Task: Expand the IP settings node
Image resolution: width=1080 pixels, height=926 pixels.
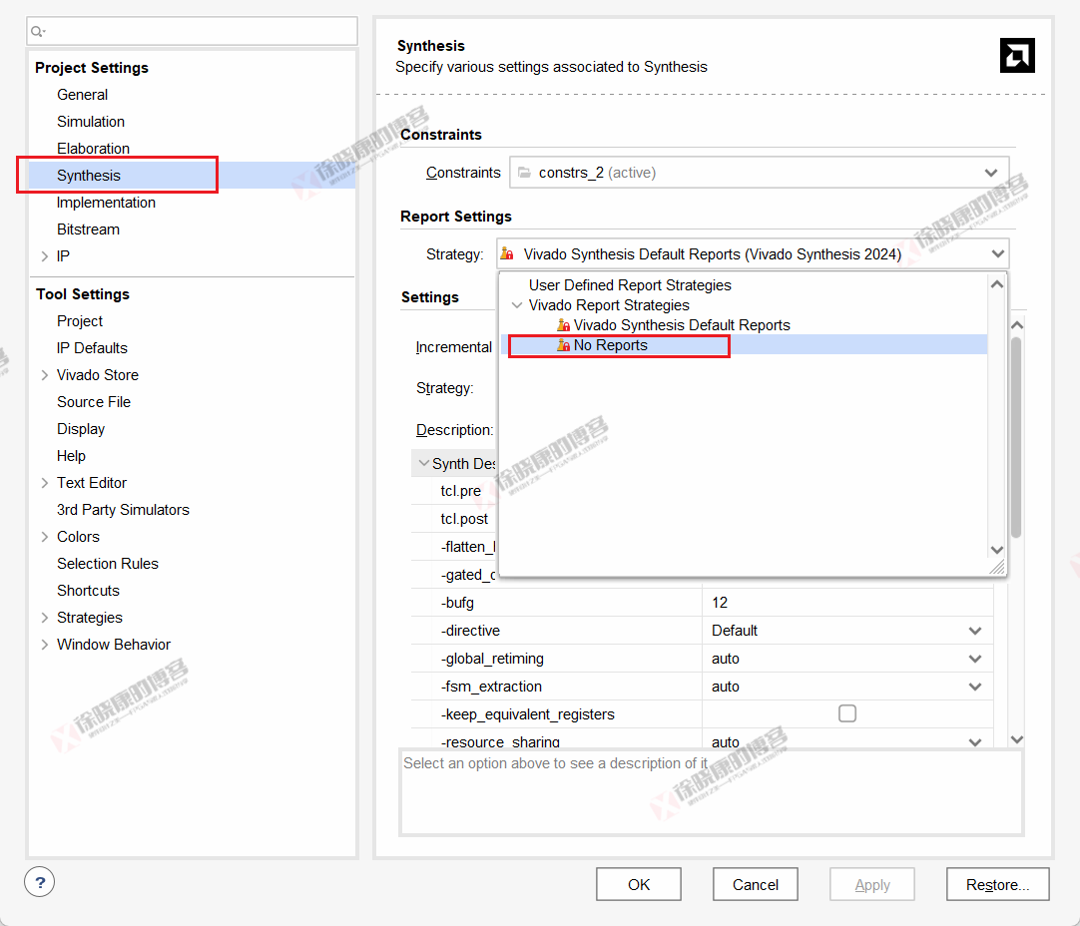Action: click(45, 256)
